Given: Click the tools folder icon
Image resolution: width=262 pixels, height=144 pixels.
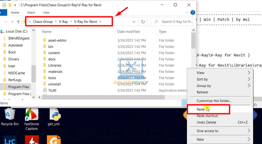Looking at the screenshot, I should 44,78.
